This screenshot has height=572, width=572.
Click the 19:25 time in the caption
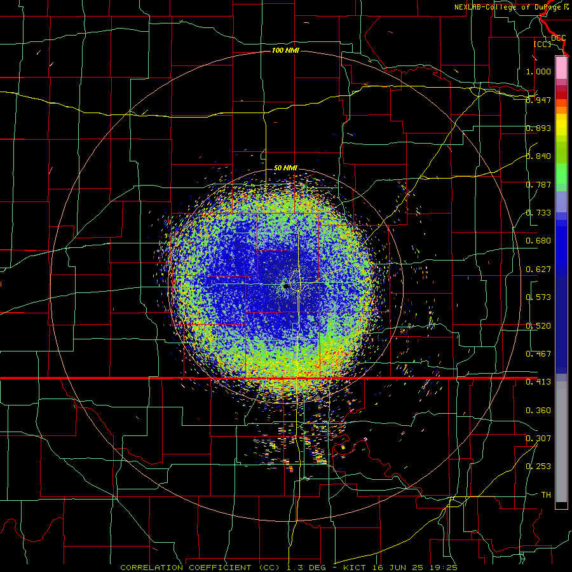point(444,568)
